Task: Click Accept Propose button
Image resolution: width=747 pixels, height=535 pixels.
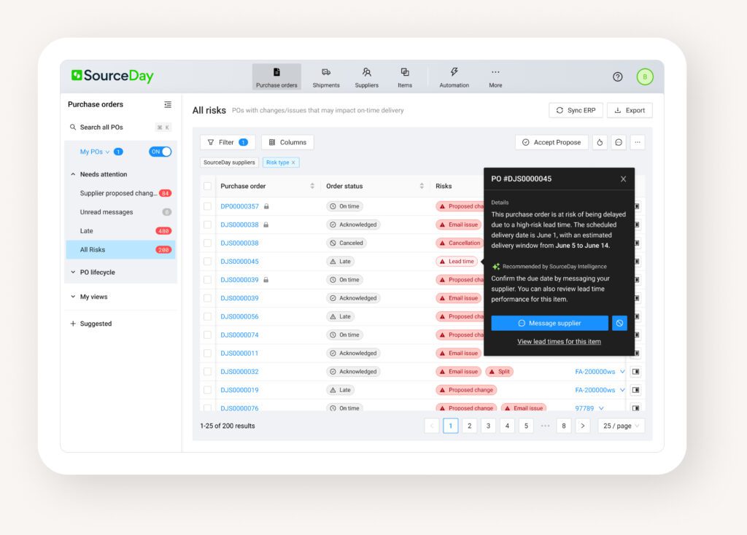Action: [x=551, y=142]
